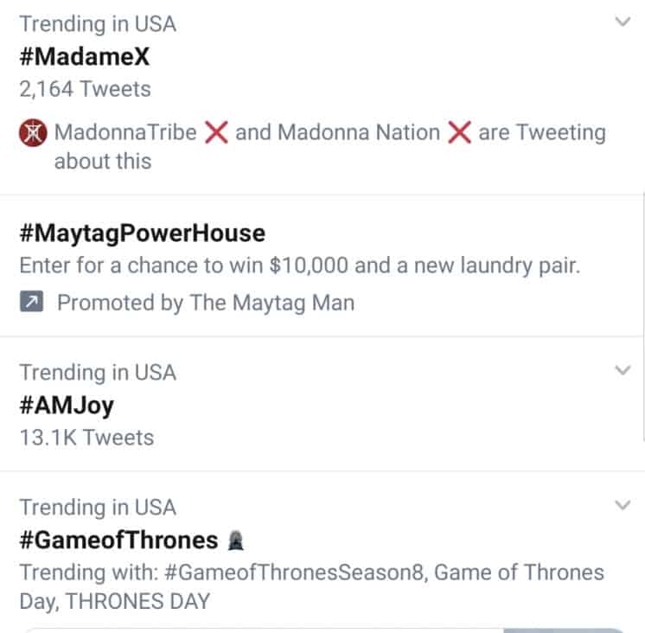
Task: Click the promoted arrow icon by Maytag
Action: (31, 302)
